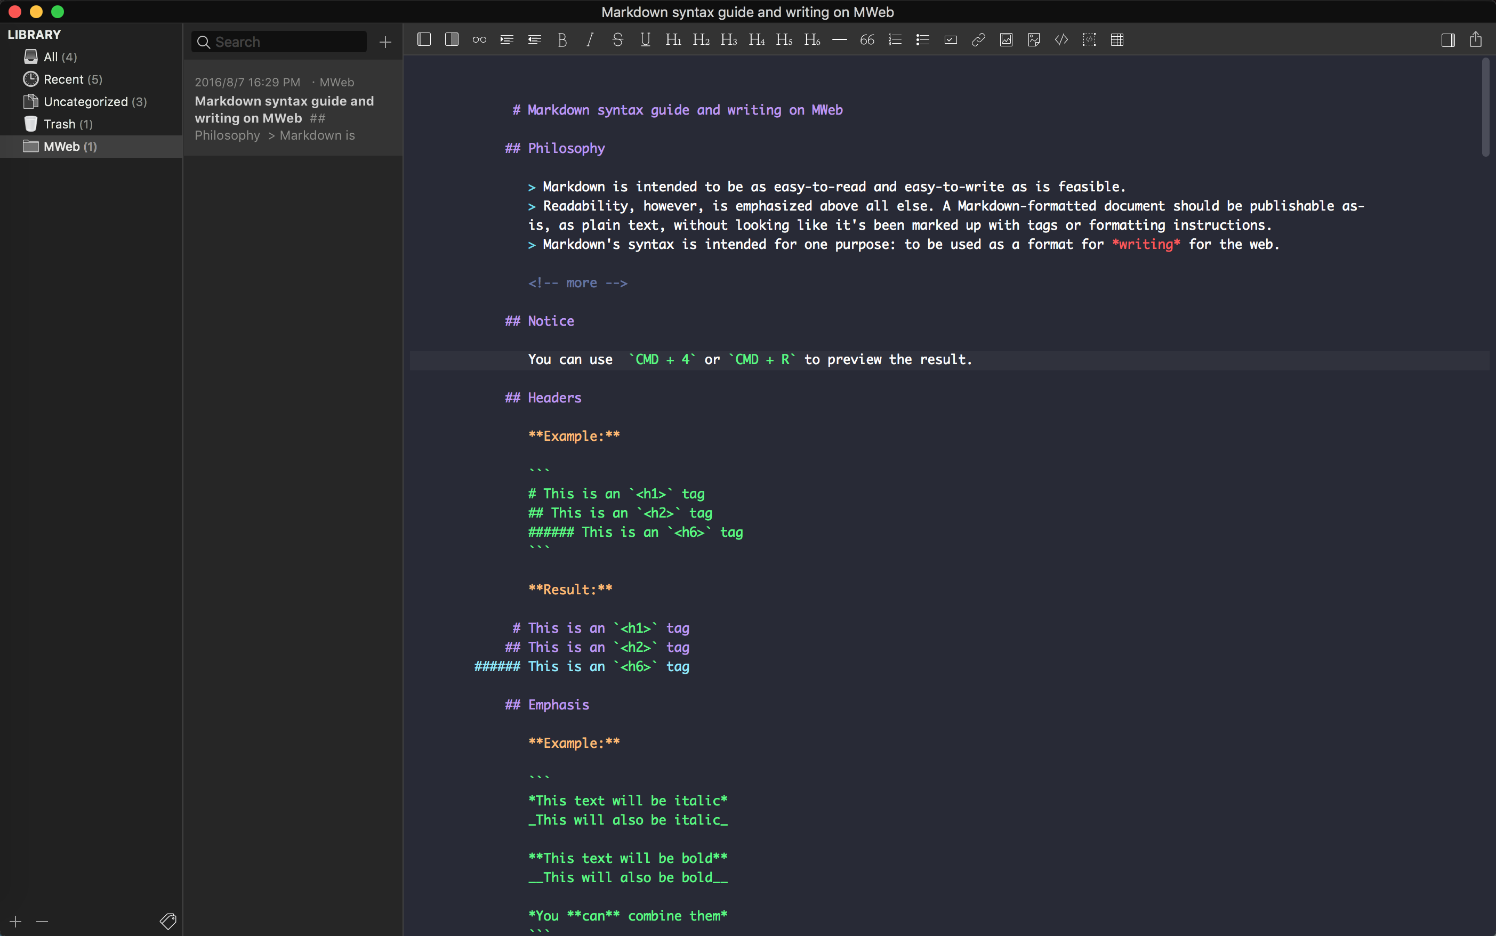Screen dimensions: 1496x936
Task: Open the Trash category
Action: click(x=59, y=124)
